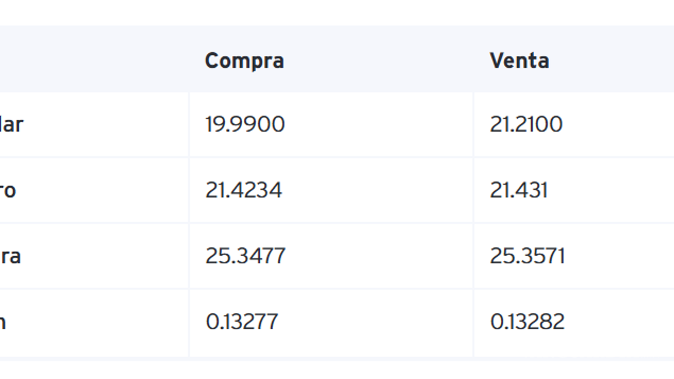Click the Yen row label
The width and height of the screenshot is (674, 379).
(x=3, y=322)
